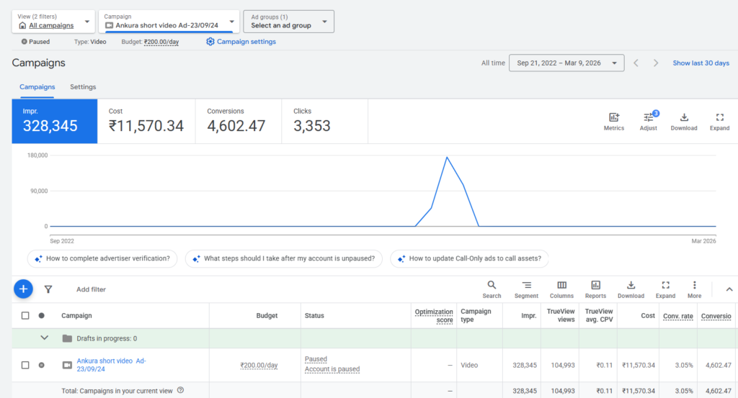The image size is (738, 398).
Task: Open the Ad groups selector dropdown
Action: tap(288, 22)
